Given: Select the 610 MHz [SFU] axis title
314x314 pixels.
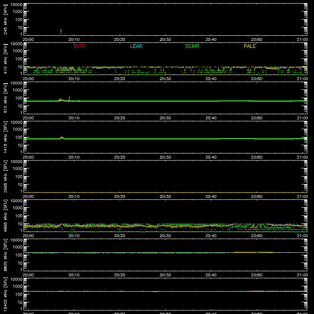Looking at the screenshot, I should tap(5, 98).
